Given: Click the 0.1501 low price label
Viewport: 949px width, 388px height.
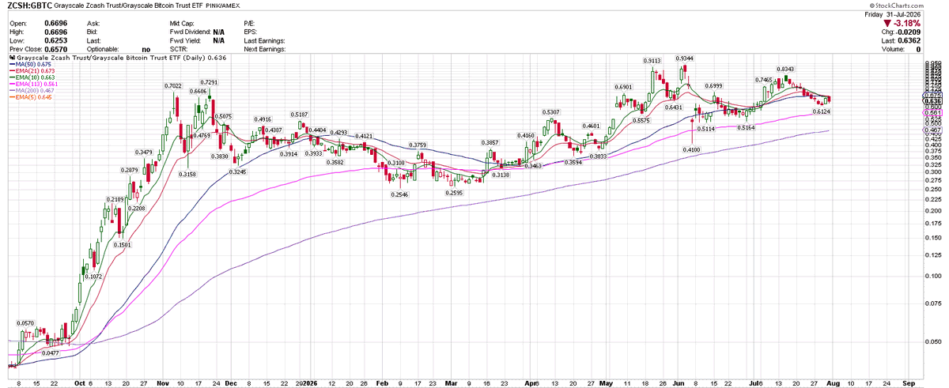Looking at the screenshot, I should pos(121,245).
